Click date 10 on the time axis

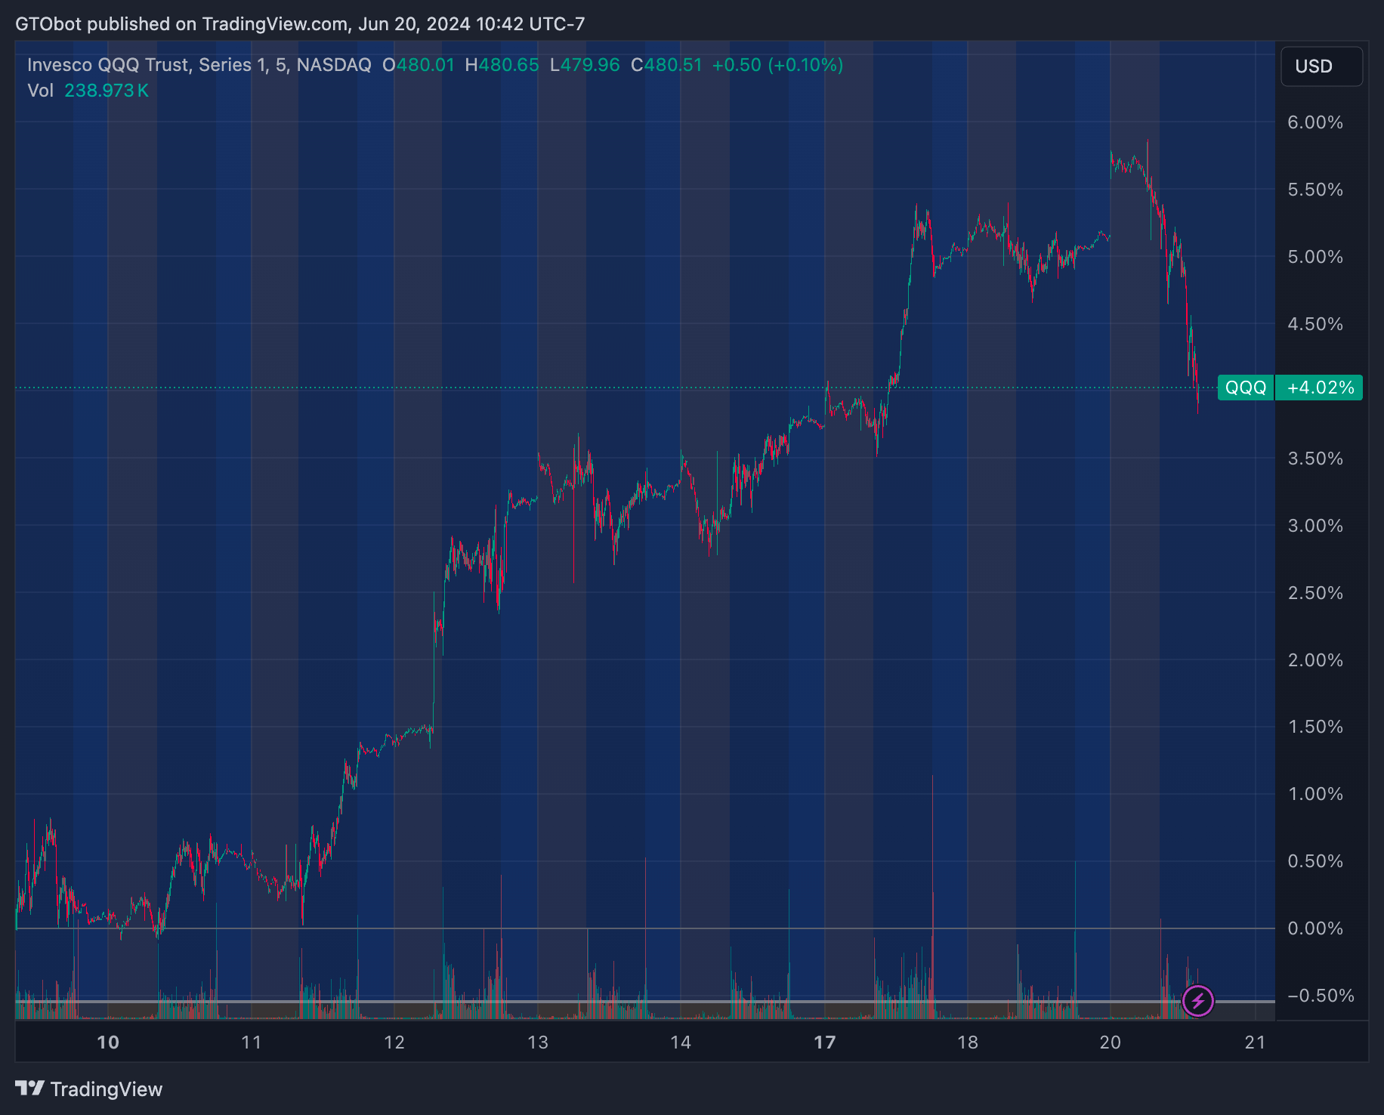tap(108, 1042)
